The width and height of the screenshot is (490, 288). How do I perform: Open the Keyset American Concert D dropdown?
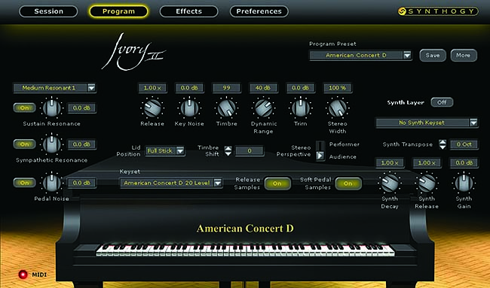pos(171,183)
